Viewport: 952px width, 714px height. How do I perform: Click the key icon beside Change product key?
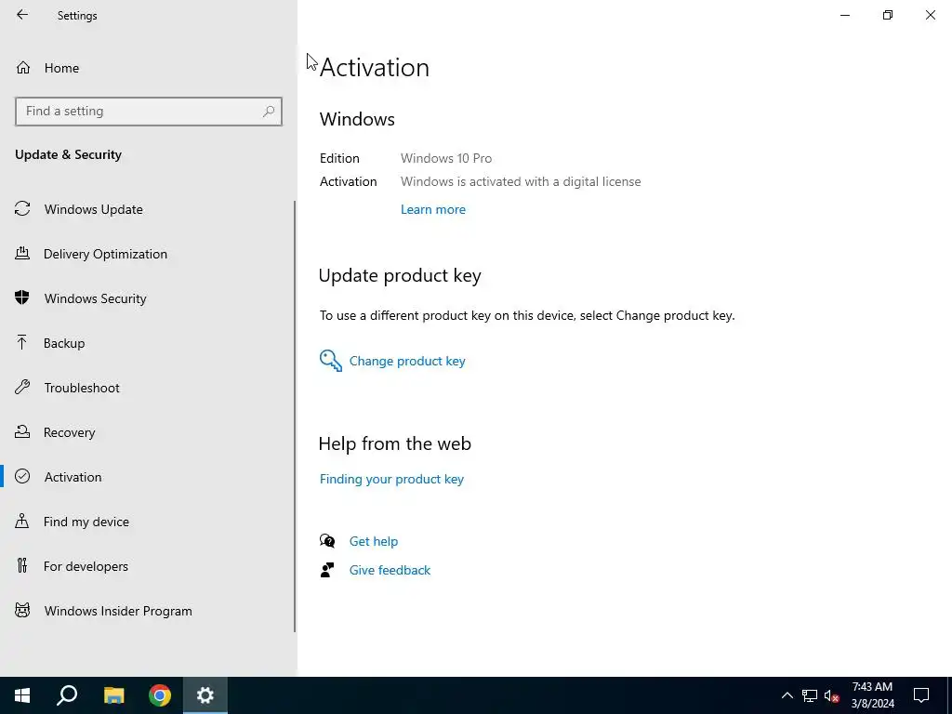click(x=331, y=361)
